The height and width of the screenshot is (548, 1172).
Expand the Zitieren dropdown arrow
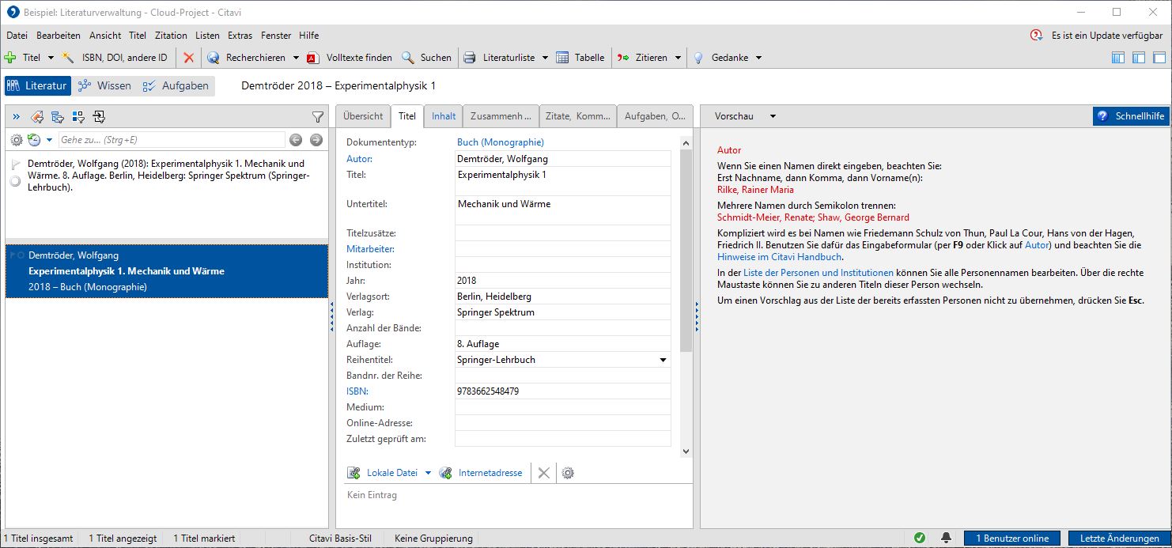click(x=678, y=58)
